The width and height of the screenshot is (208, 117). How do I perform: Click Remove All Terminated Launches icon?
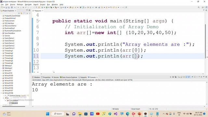(x=175, y=77)
